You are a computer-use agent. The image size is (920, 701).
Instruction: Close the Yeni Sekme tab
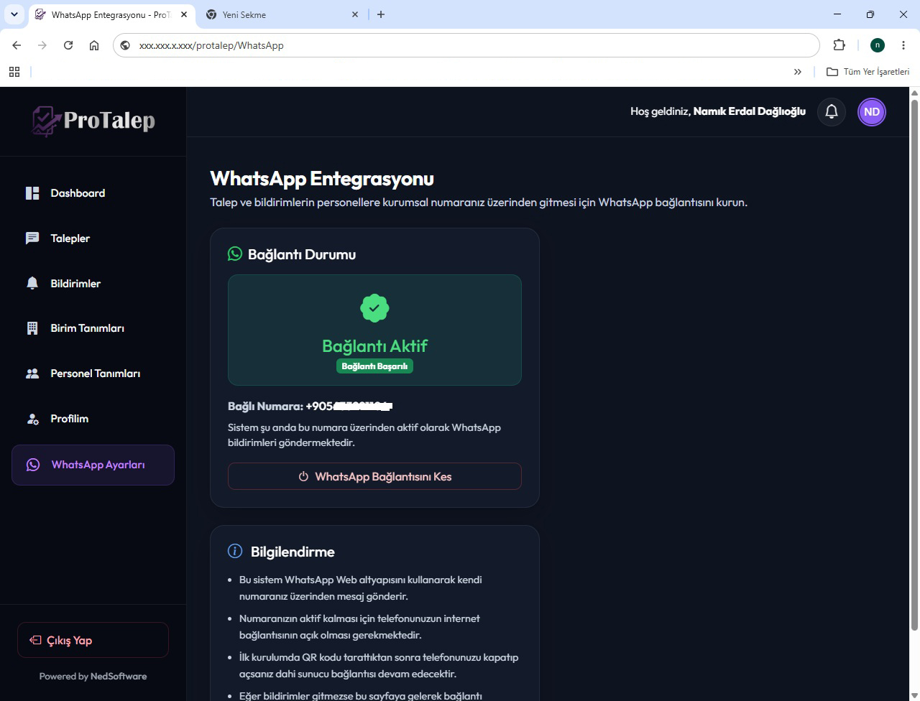pos(355,14)
